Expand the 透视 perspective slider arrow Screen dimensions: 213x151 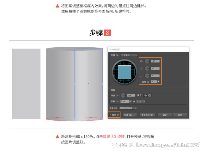click(x=158, y=82)
